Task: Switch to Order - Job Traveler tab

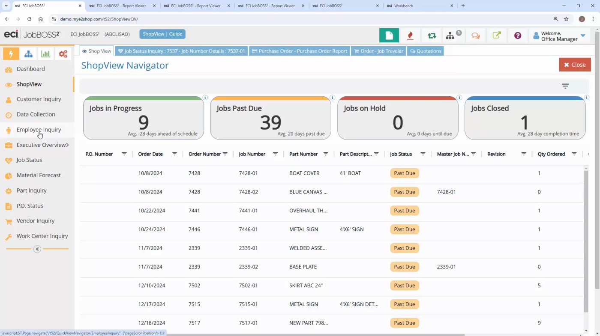Action: [378, 51]
